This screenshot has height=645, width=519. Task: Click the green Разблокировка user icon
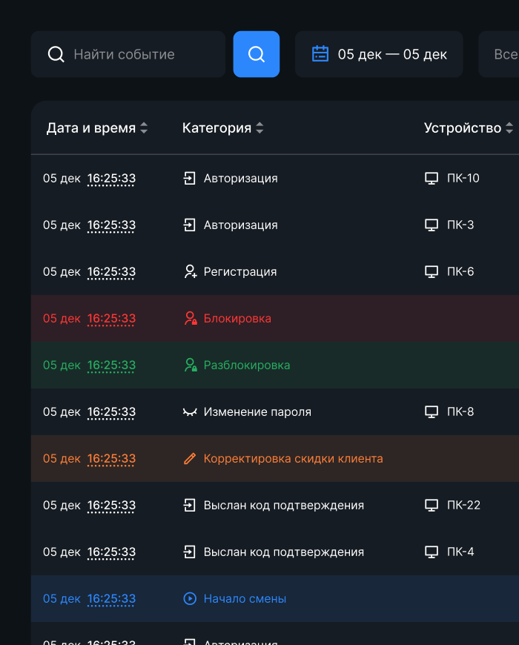tap(191, 365)
